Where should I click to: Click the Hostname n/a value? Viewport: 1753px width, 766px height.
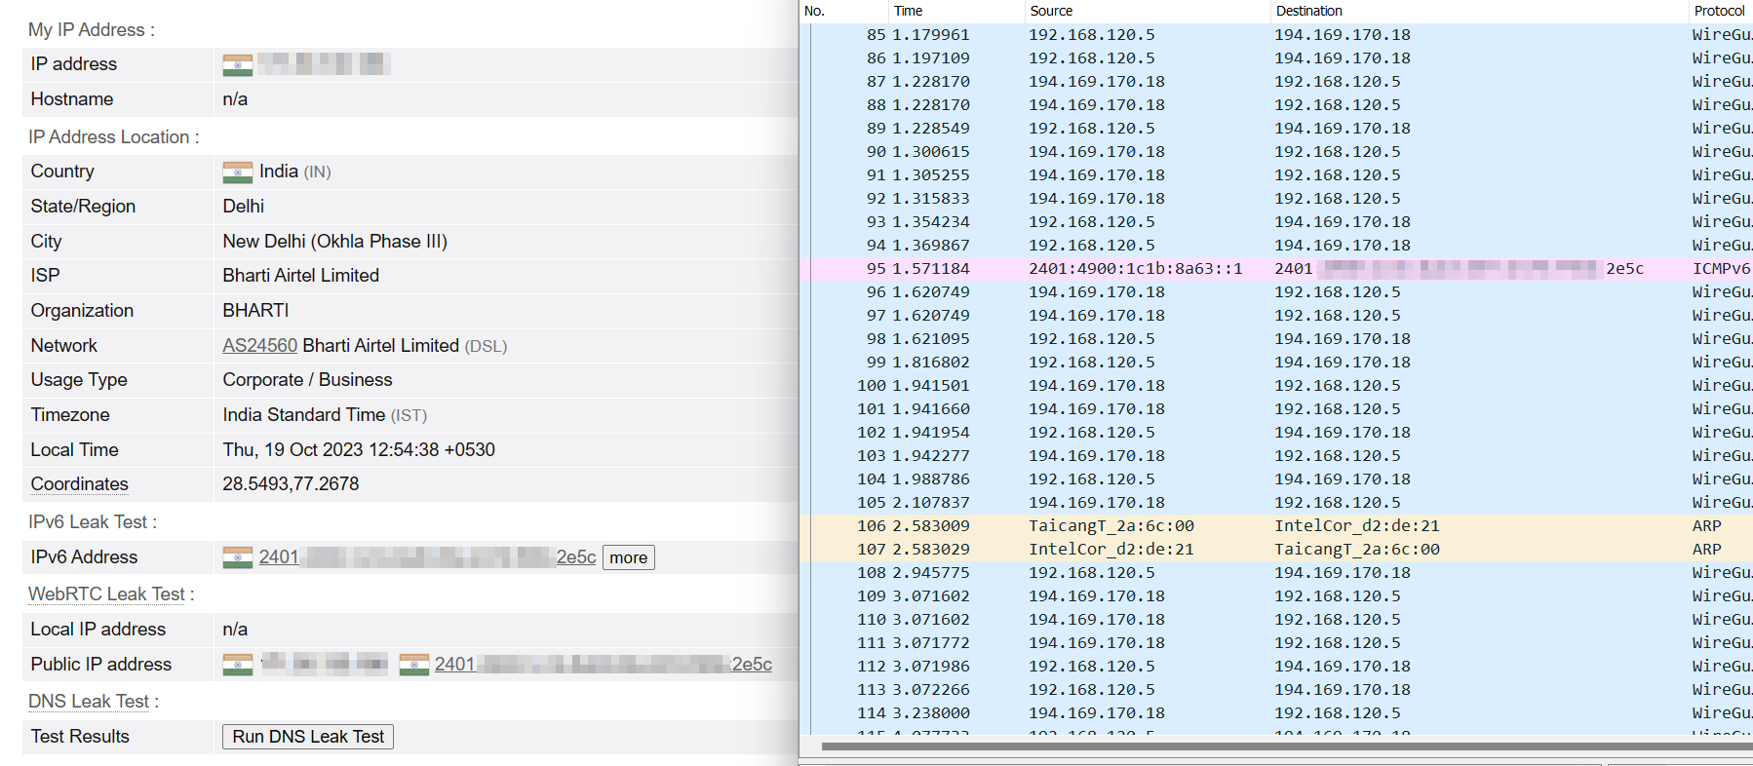[235, 99]
